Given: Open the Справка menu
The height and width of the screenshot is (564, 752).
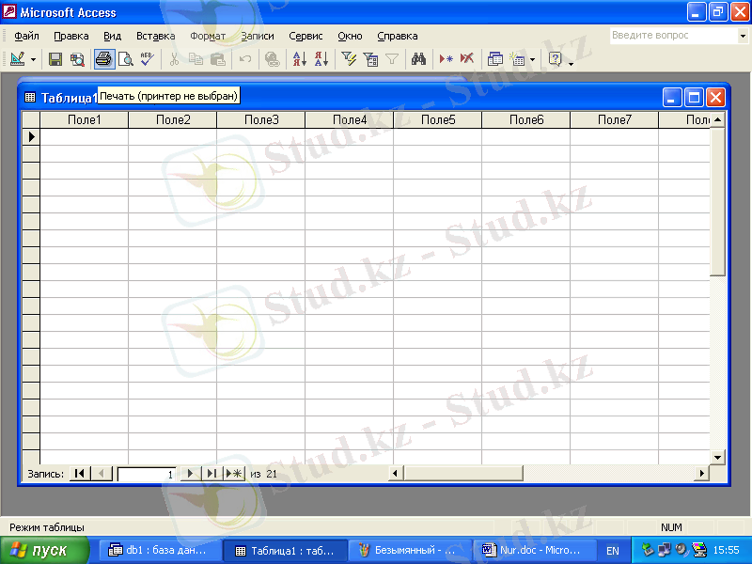Looking at the screenshot, I should pyautogui.click(x=397, y=36).
